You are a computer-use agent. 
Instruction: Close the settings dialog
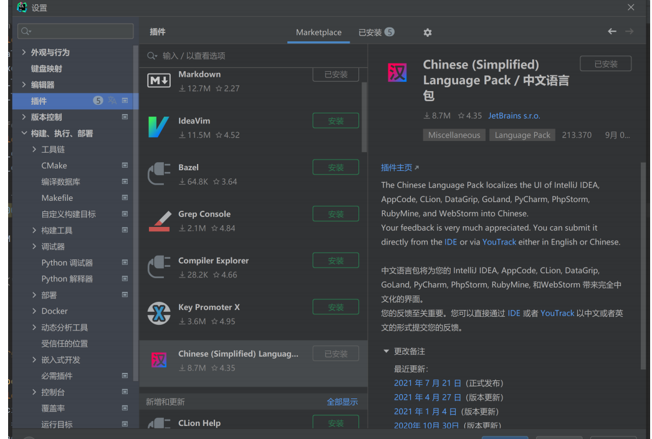tap(631, 7)
